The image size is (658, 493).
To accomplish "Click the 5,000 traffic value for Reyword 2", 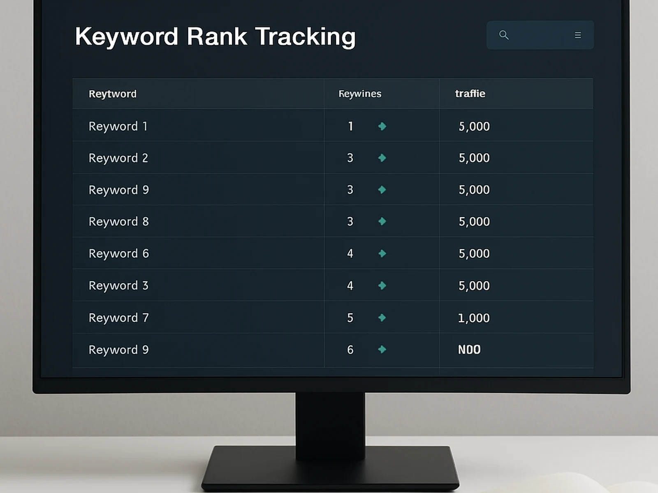I will 474,158.
